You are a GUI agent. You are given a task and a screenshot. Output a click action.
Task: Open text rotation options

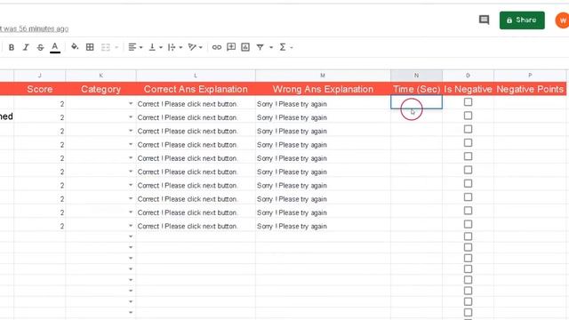[x=192, y=47]
